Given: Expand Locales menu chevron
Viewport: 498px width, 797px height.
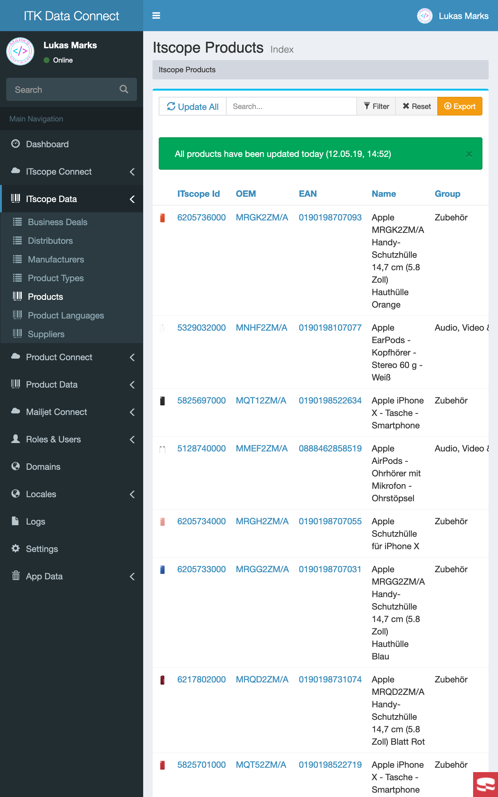Looking at the screenshot, I should [x=132, y=494].
